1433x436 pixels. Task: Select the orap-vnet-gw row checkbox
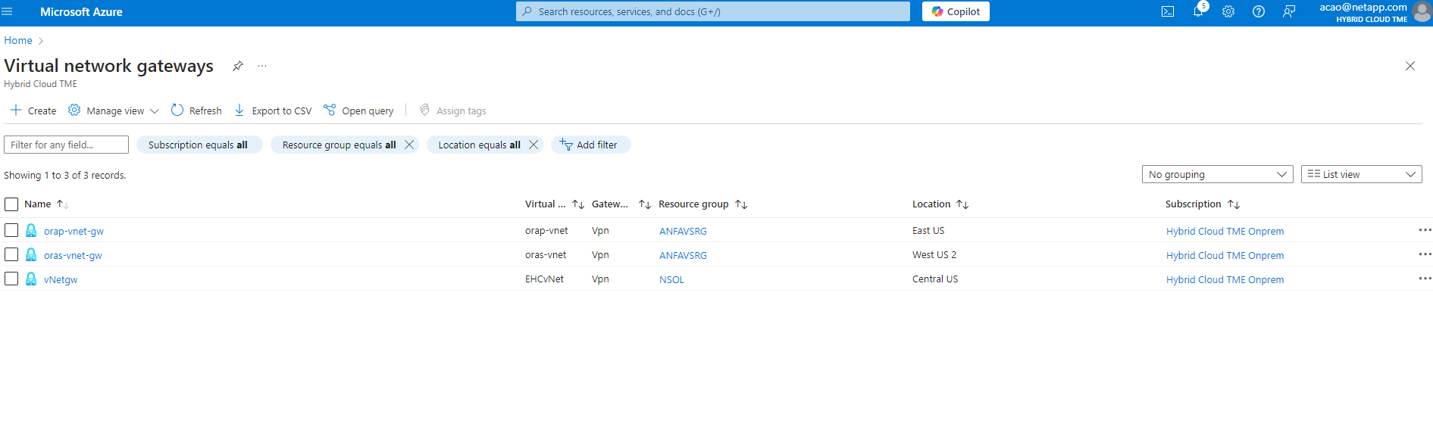11,230
